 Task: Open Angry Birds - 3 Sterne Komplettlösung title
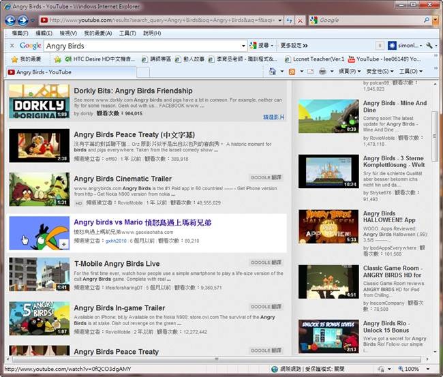394,162
